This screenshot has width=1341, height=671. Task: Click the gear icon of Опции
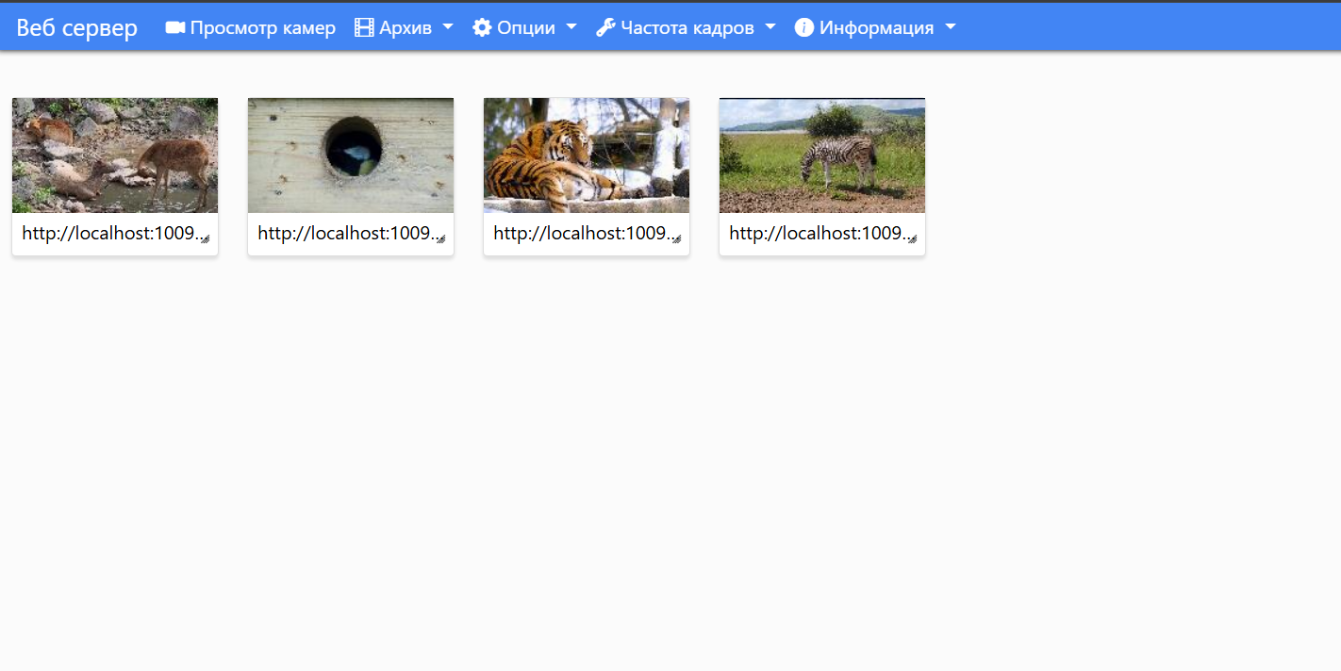[x=482, y=27]
